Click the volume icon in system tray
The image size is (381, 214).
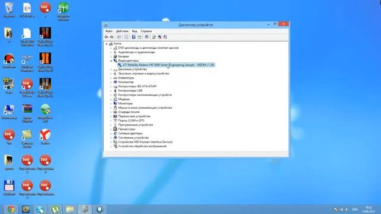[x=346, y=209]
